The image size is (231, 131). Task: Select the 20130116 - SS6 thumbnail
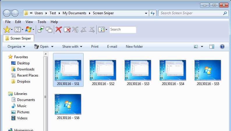click(x=68, y=107)
